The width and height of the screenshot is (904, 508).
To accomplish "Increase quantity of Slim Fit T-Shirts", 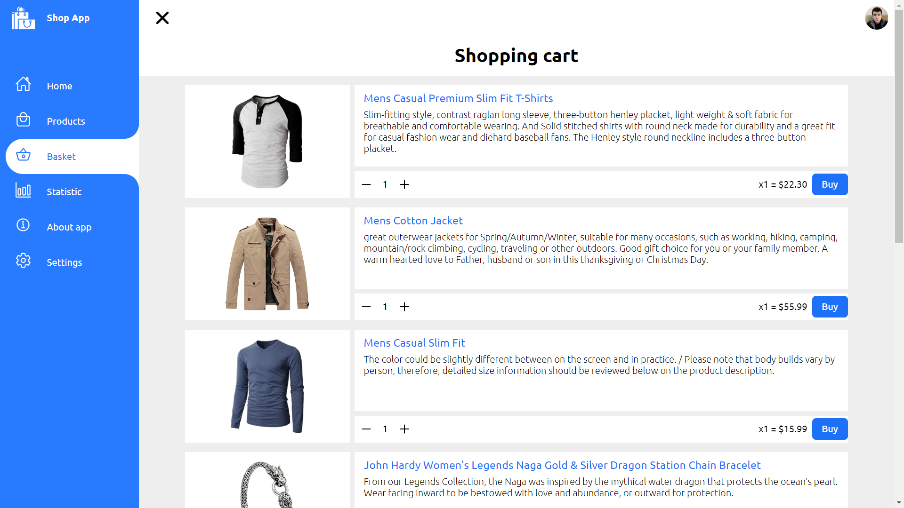I will (x=404, y=184).
